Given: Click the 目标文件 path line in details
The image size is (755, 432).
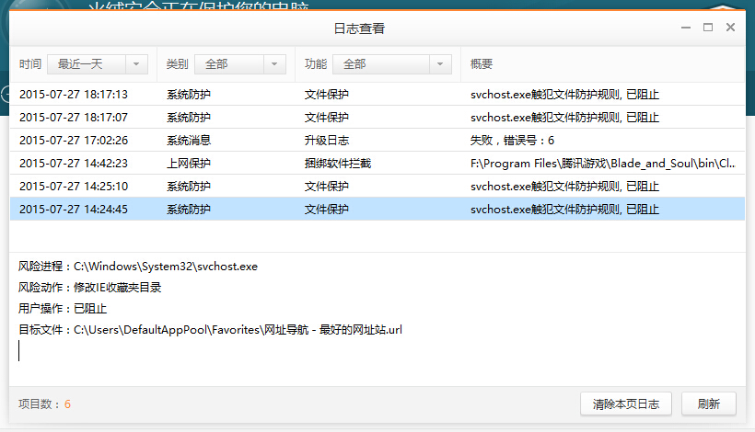Looking at the screenshot, I should point(210,329).
